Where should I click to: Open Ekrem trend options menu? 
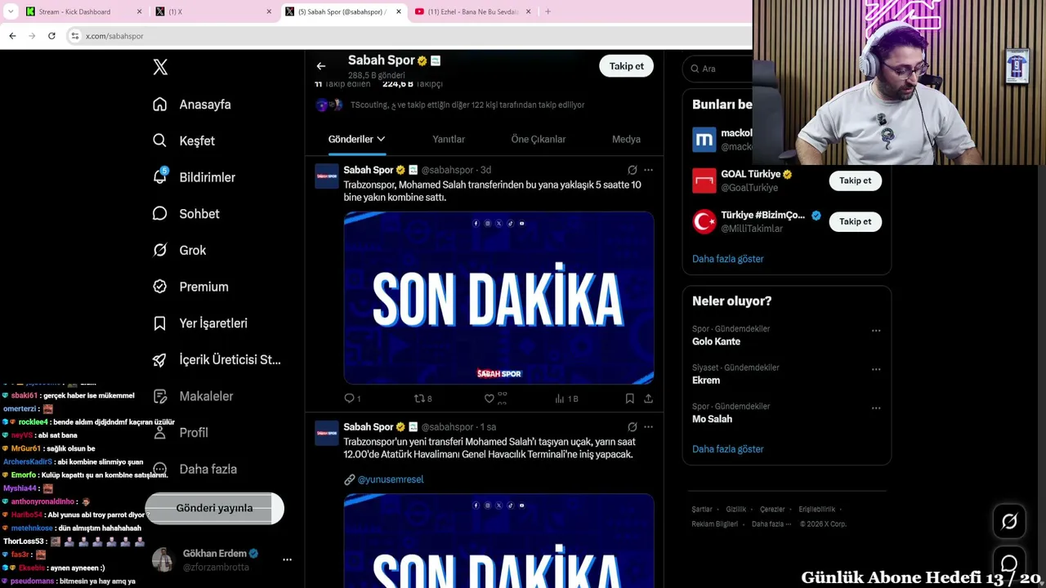click(x=876, y=369)
